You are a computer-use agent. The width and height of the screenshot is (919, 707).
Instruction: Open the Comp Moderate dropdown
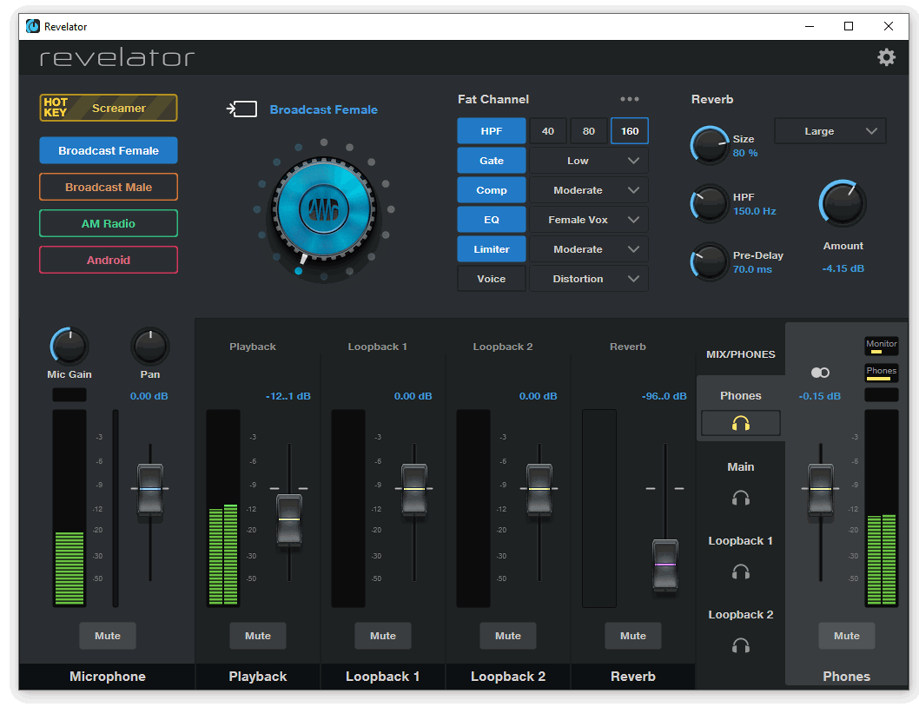(588, 190)
